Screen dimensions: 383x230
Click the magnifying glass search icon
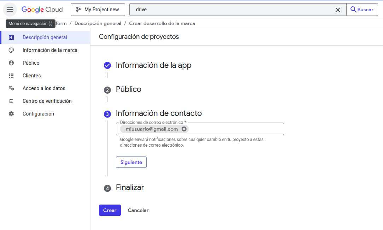(x=353, y=10)
